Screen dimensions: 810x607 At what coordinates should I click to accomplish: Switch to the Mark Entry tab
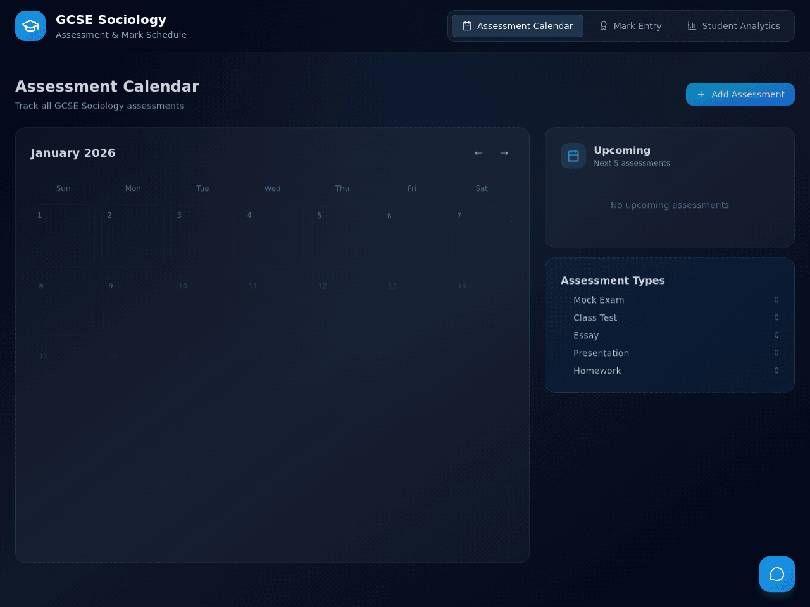point(630,26)
